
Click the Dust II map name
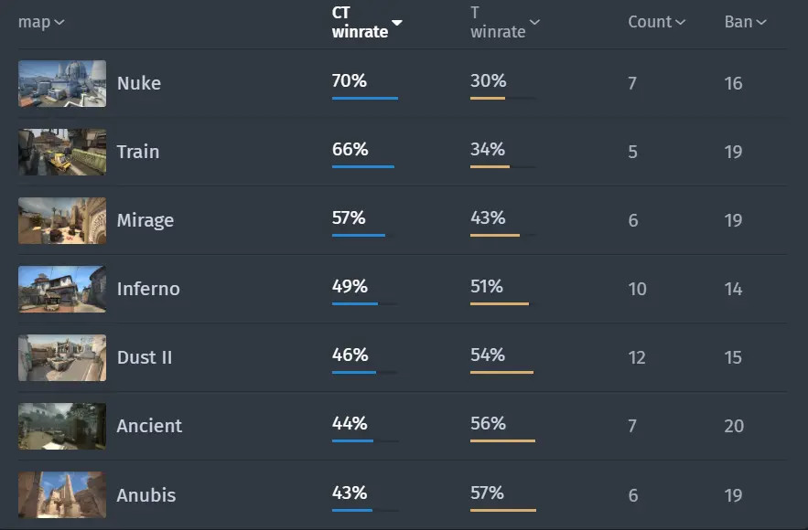tap(145, 357)
